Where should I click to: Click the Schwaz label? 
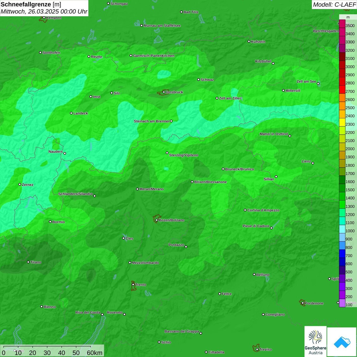tap(207, 80)
